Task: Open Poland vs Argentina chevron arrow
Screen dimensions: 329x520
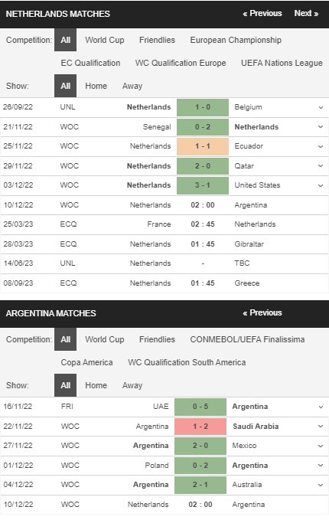Action: 321,466
